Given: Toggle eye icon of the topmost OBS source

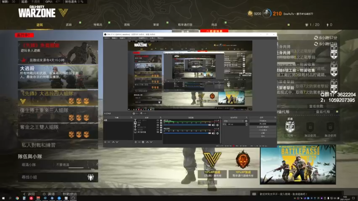Looking at the screenshot, I should [x=158, y=120].
